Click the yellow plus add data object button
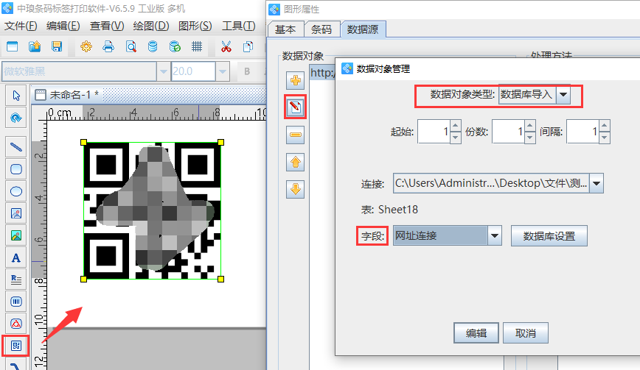The image size is (640, 370). [296, 80]
